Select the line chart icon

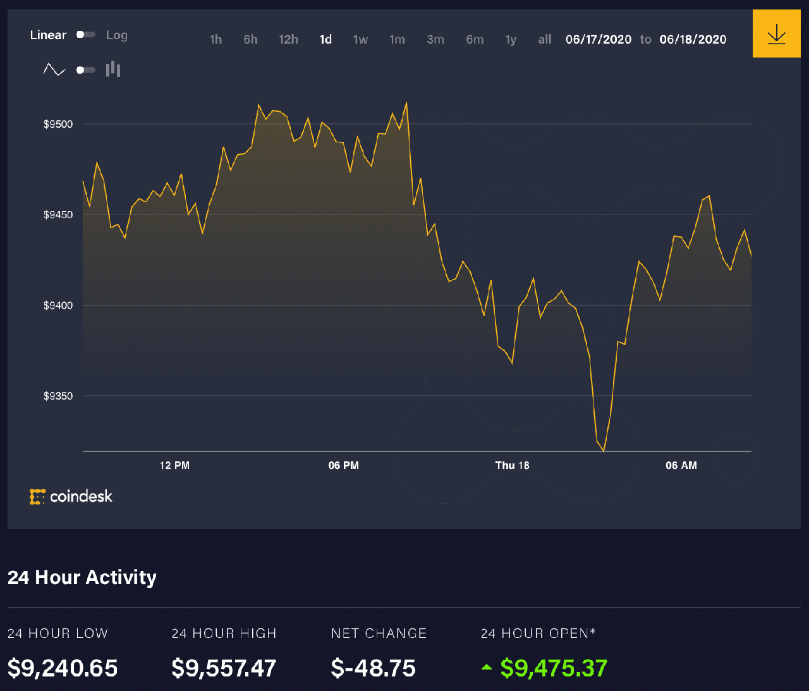[x=54, y=70]
